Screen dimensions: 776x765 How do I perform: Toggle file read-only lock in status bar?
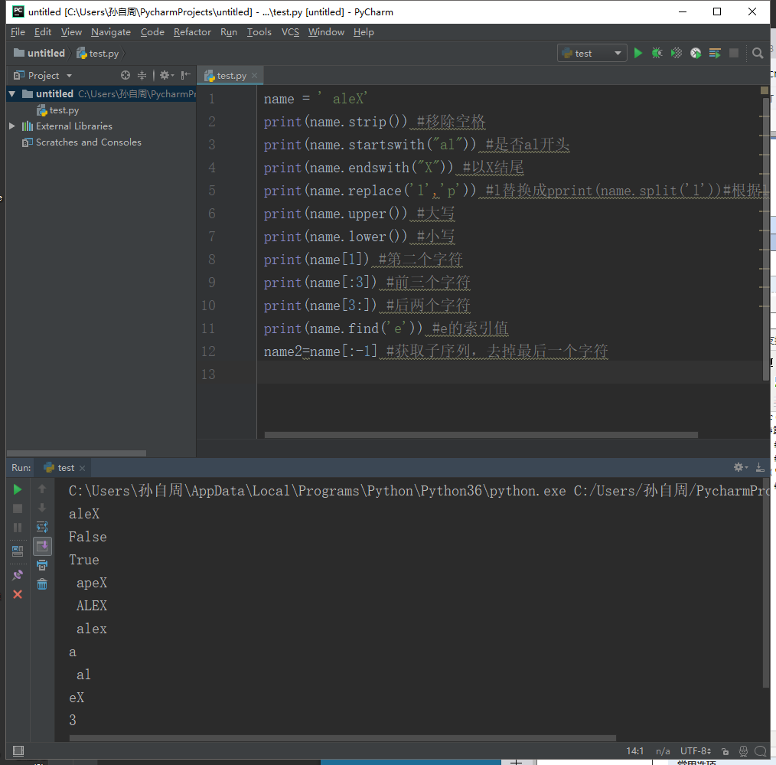(x=725, y=751)
